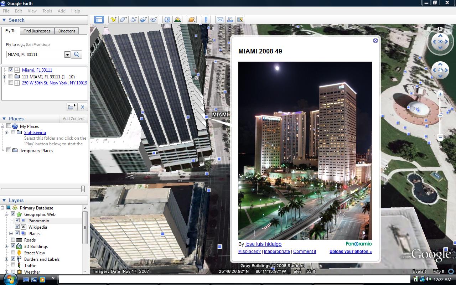Viewport: 456px width, 285px height.
Task: Switch to Directions tab
Action: (67, 31)
